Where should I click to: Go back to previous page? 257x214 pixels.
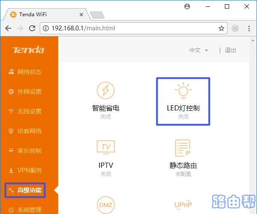coord(8,29)
